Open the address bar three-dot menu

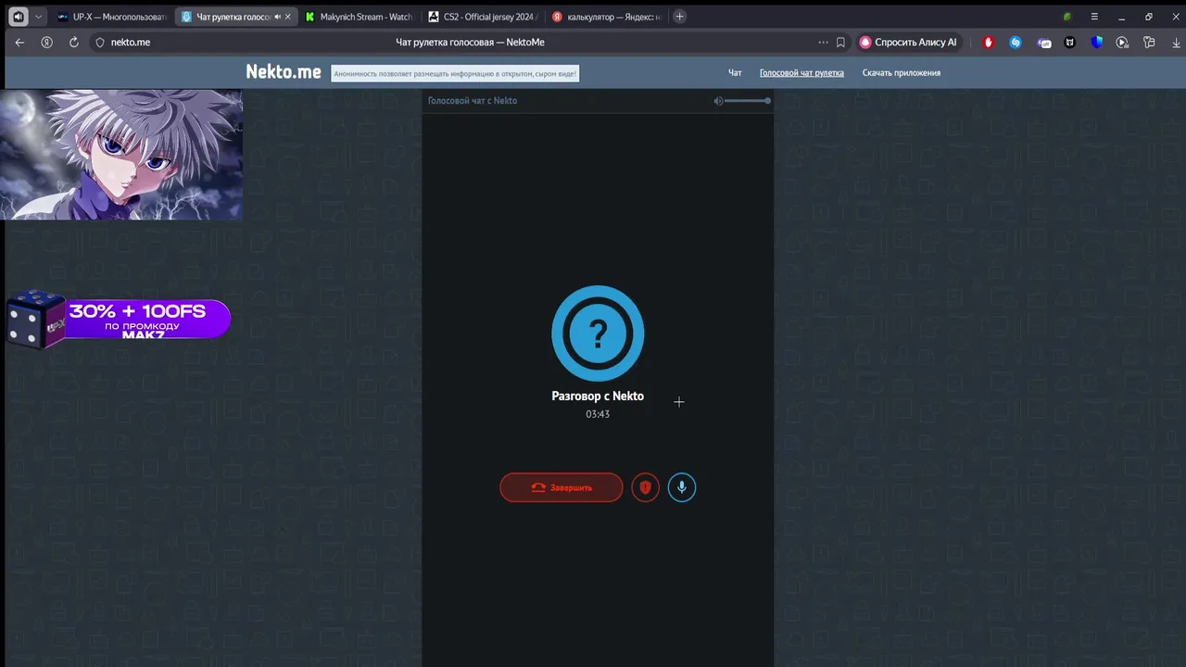coord(823,43)
